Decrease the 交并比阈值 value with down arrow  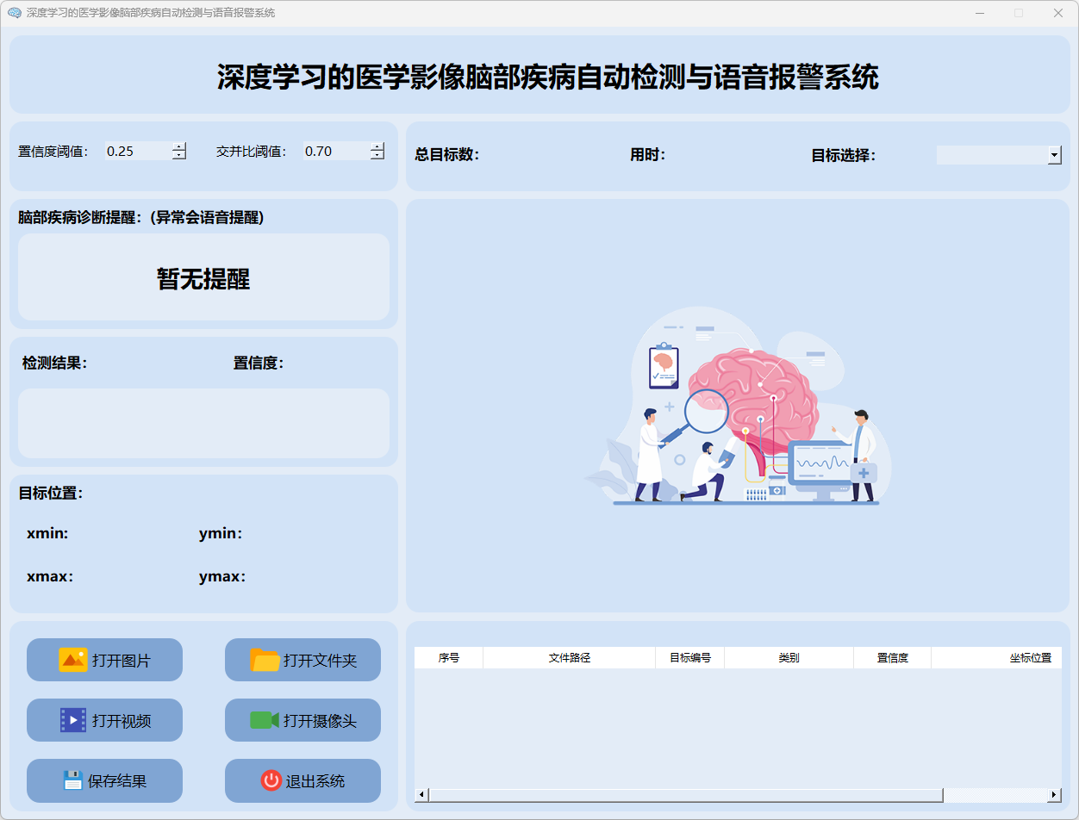coord(377,156)
